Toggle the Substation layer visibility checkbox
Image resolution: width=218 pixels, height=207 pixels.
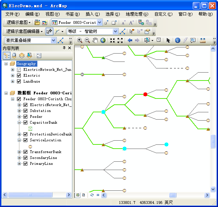pos(25,111)
